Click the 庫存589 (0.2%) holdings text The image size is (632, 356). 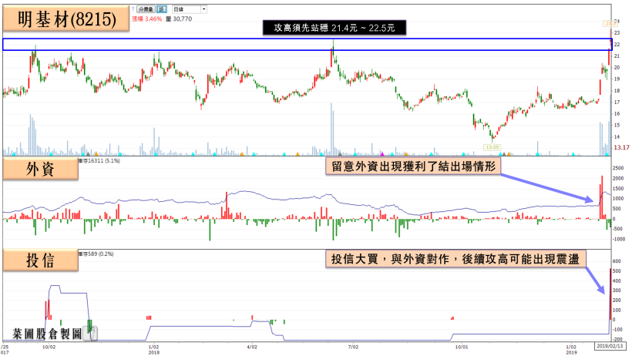[x=96, y=254]
